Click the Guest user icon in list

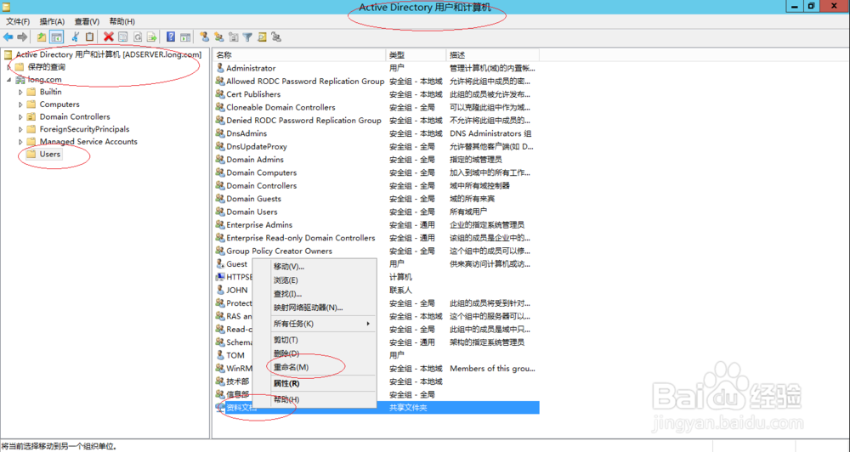pos(220,264)
